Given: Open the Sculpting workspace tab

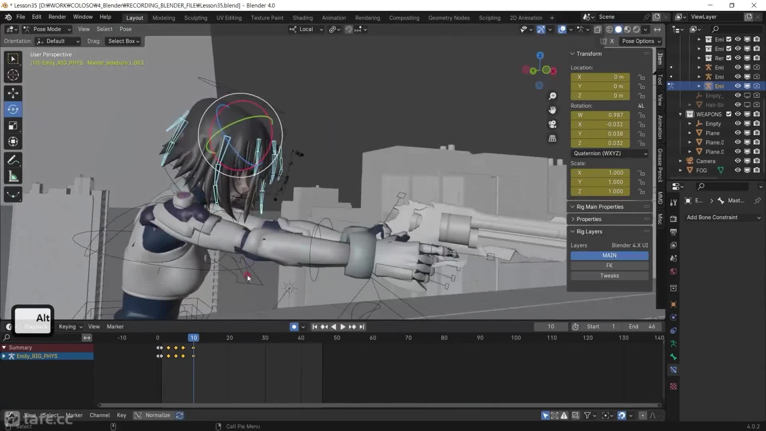Looking at the screenshot, I should point(195,18).
